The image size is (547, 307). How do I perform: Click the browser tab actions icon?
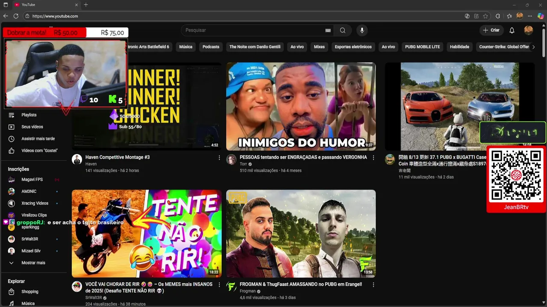[6, 5]
